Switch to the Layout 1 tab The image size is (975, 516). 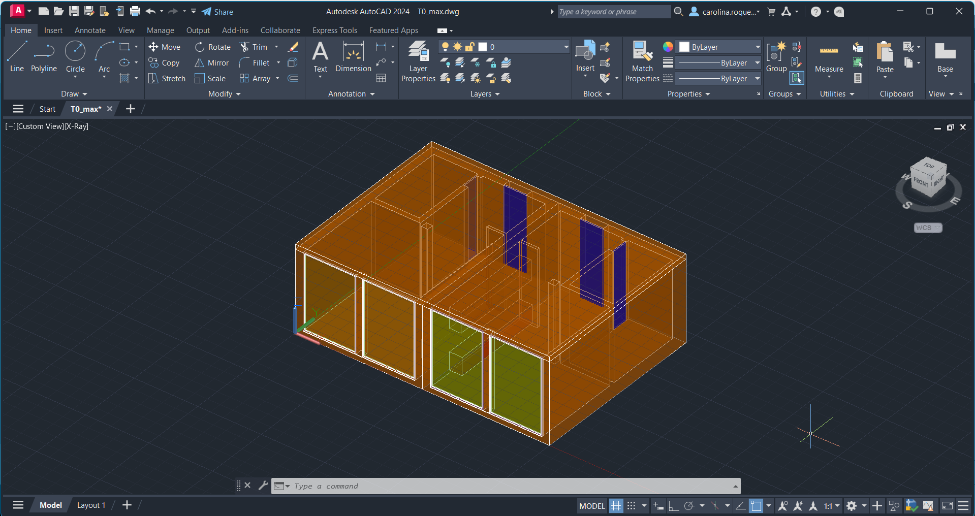[91, 505]
